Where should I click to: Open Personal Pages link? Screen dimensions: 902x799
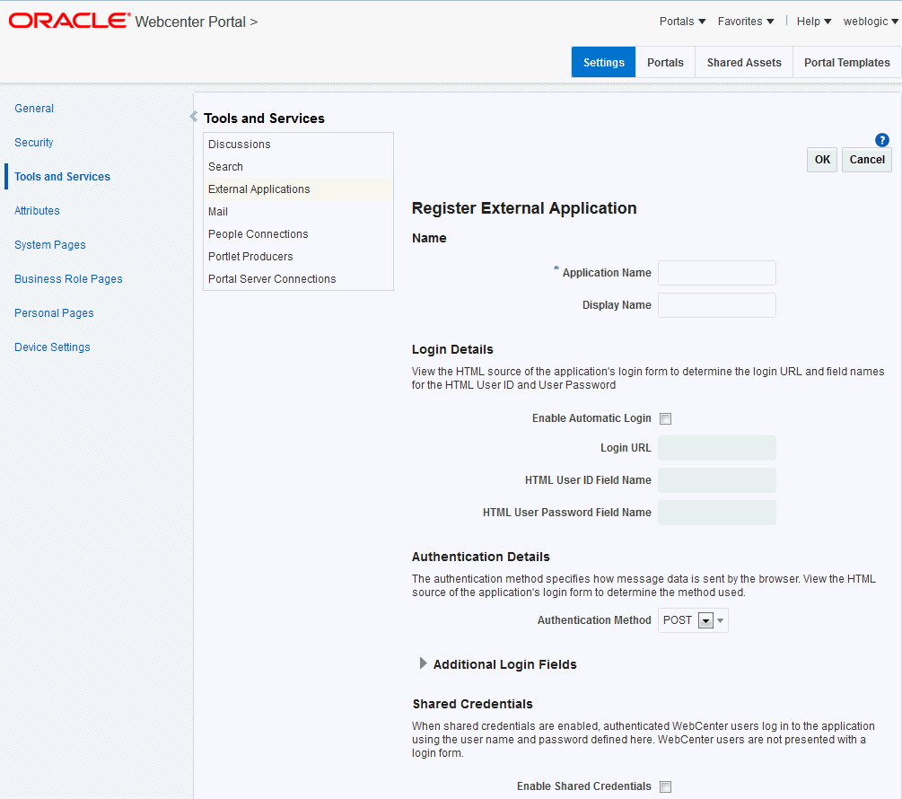[54, 313]
